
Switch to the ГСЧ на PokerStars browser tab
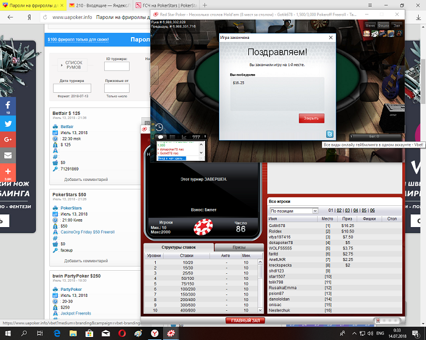(x=166, y=5)
